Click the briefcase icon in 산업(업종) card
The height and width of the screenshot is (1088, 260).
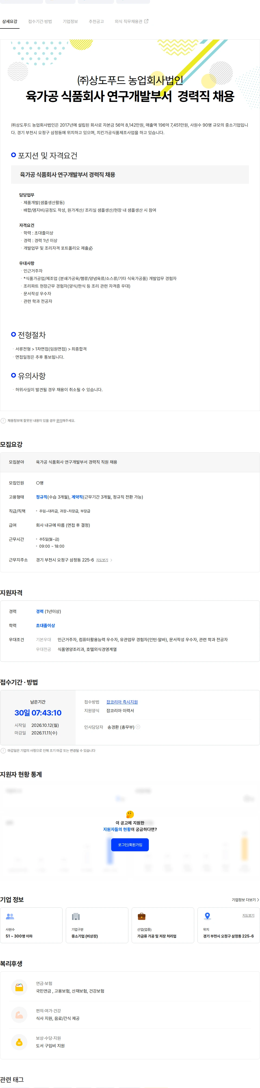(x=142, y=917)
